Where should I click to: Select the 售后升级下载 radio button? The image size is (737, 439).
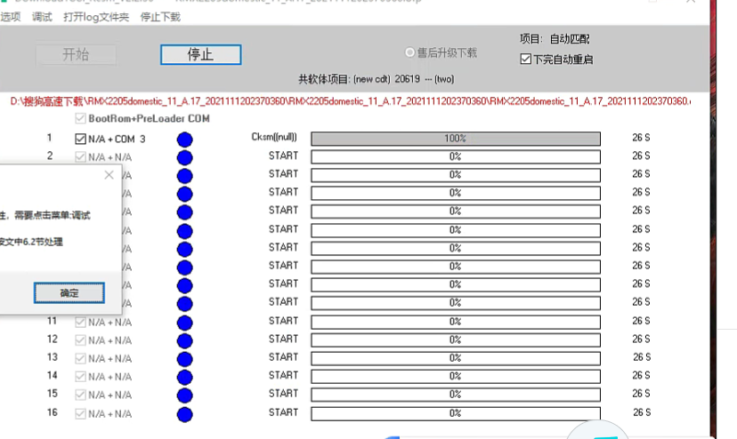[409, 52]
